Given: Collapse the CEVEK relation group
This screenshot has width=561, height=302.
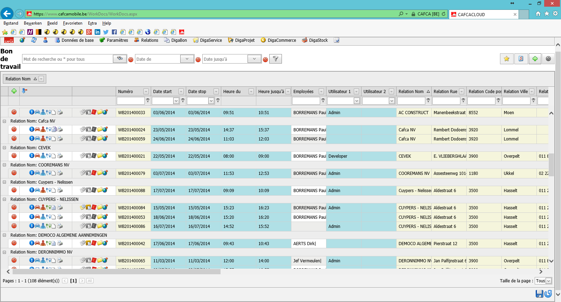Looking at the screenshot, I should coord(5,148).
